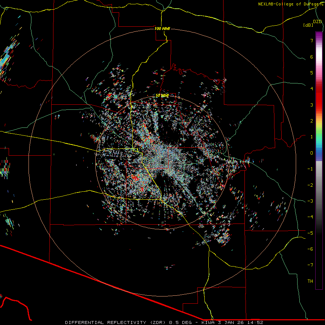Screen dimensions: 325x325
Task: Click the '-2' value on color scale
Action: [310, 185]
